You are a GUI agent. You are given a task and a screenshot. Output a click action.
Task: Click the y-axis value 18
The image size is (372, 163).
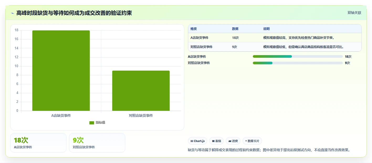point(16,30)
